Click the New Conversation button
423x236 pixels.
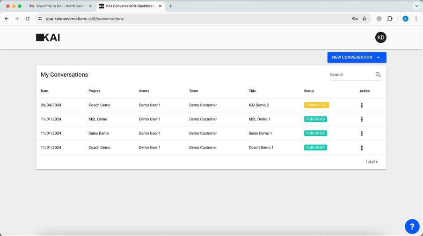tap(357, 58)
